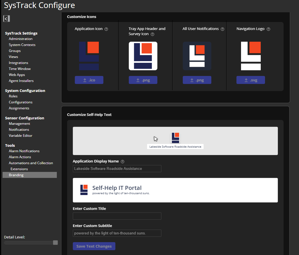The image size is (299, 255).
Task: Click help icon next to Application Icon
Action: point(107,29)
